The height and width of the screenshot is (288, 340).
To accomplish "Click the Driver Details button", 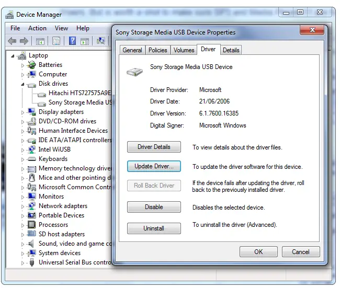I will [x=154, y=147].
